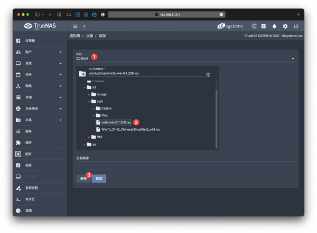This screenshot has height=233, width=317.
Task: Expand the ss folder
Action: (x=85, y=145)
